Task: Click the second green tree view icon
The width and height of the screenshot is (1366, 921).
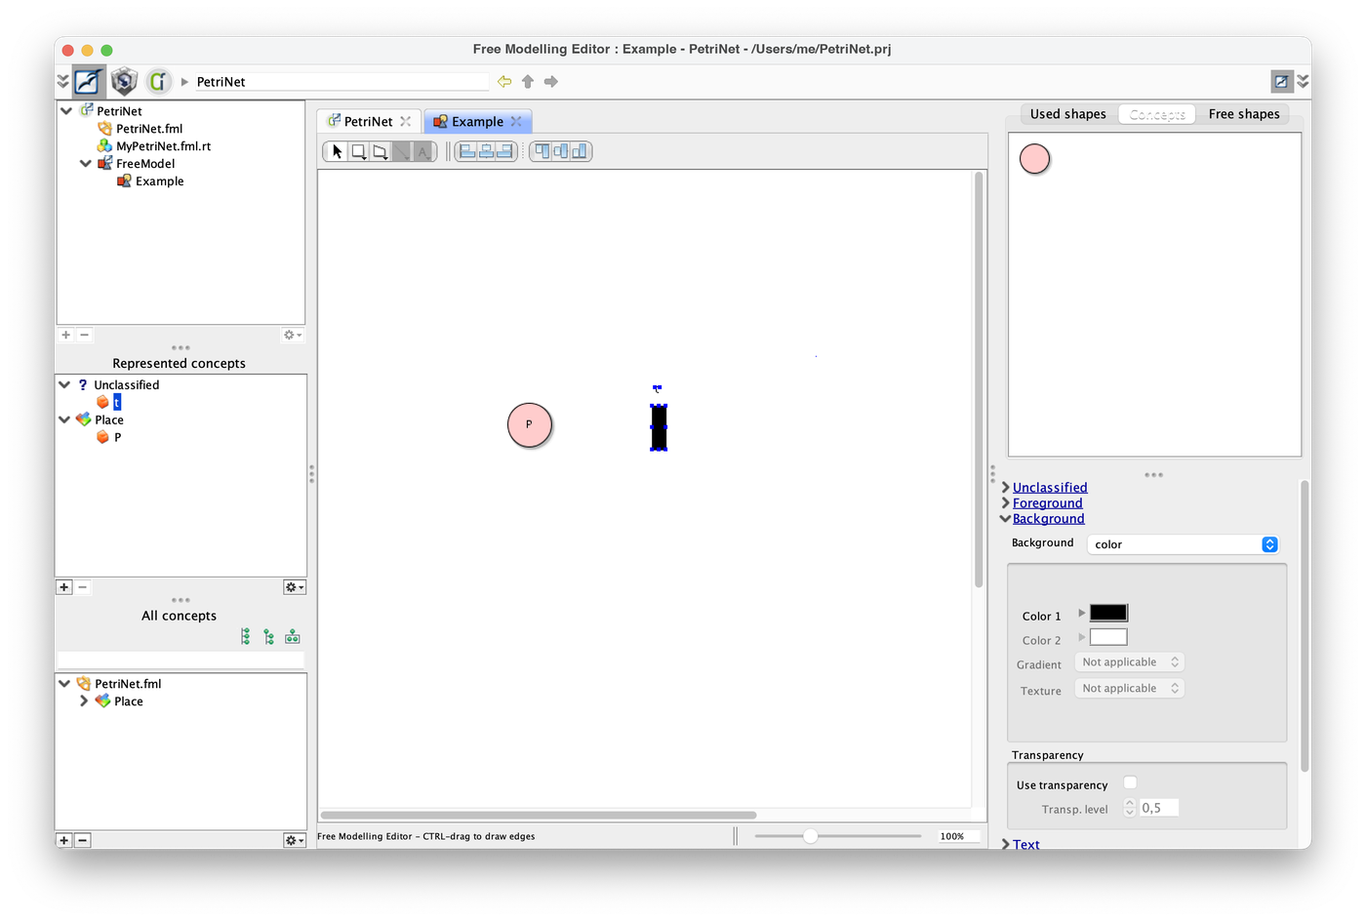Action: pos(268,637)
